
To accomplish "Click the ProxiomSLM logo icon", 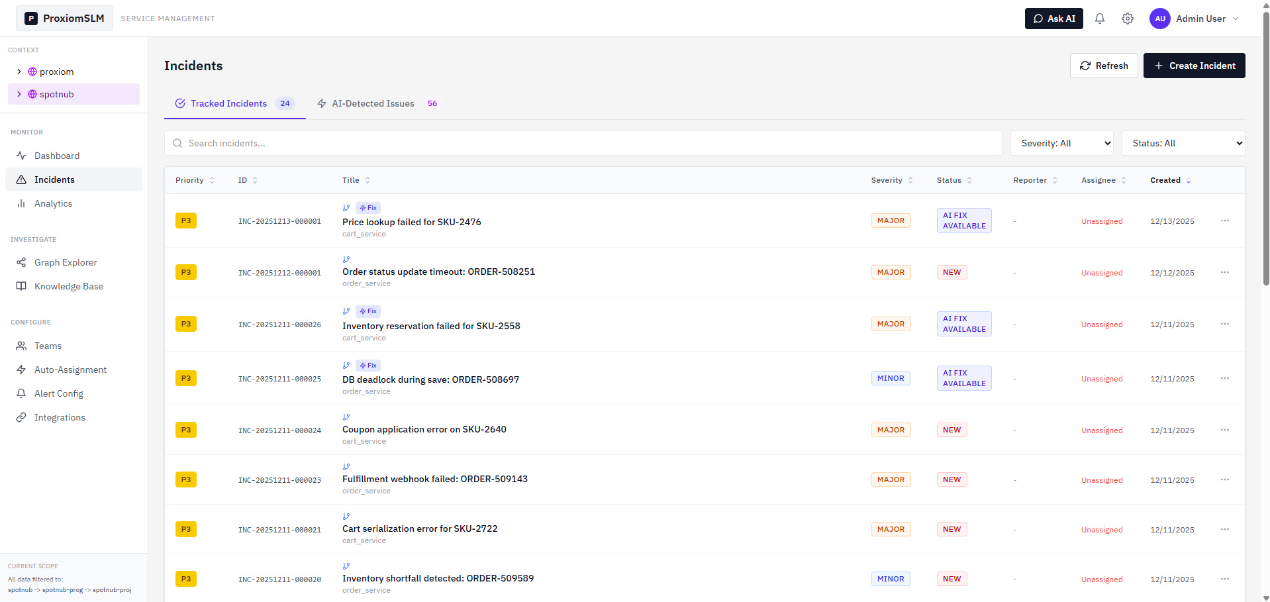I will pyautogui.click(x=31, y=19).
